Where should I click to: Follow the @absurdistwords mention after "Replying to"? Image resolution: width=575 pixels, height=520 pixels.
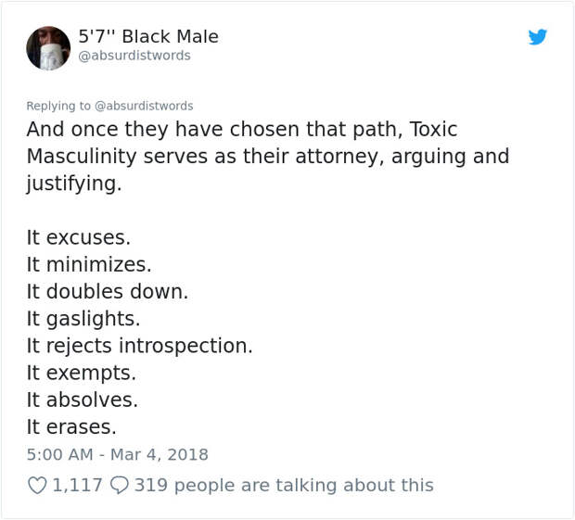click(144, 106)
